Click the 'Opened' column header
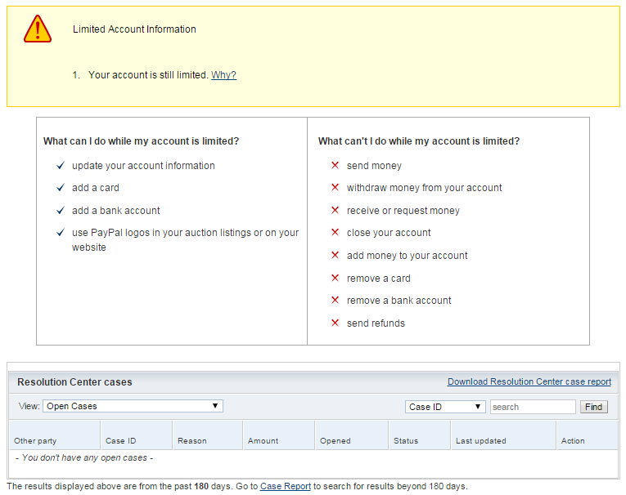 (335, 441)
